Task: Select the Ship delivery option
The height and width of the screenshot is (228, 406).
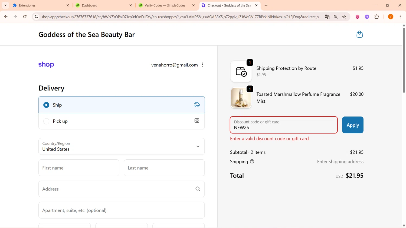Action: (46, 105)
